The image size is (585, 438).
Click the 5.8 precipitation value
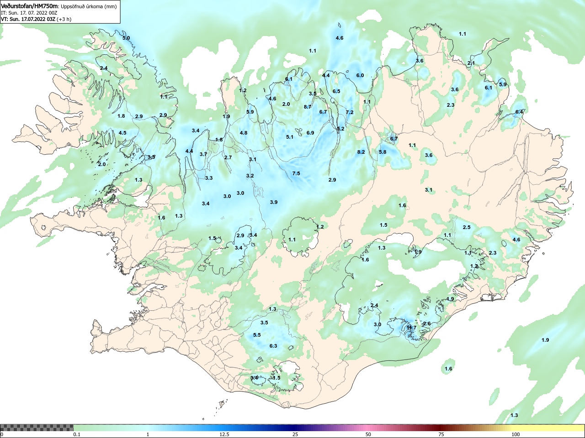(x=383, y=152)
